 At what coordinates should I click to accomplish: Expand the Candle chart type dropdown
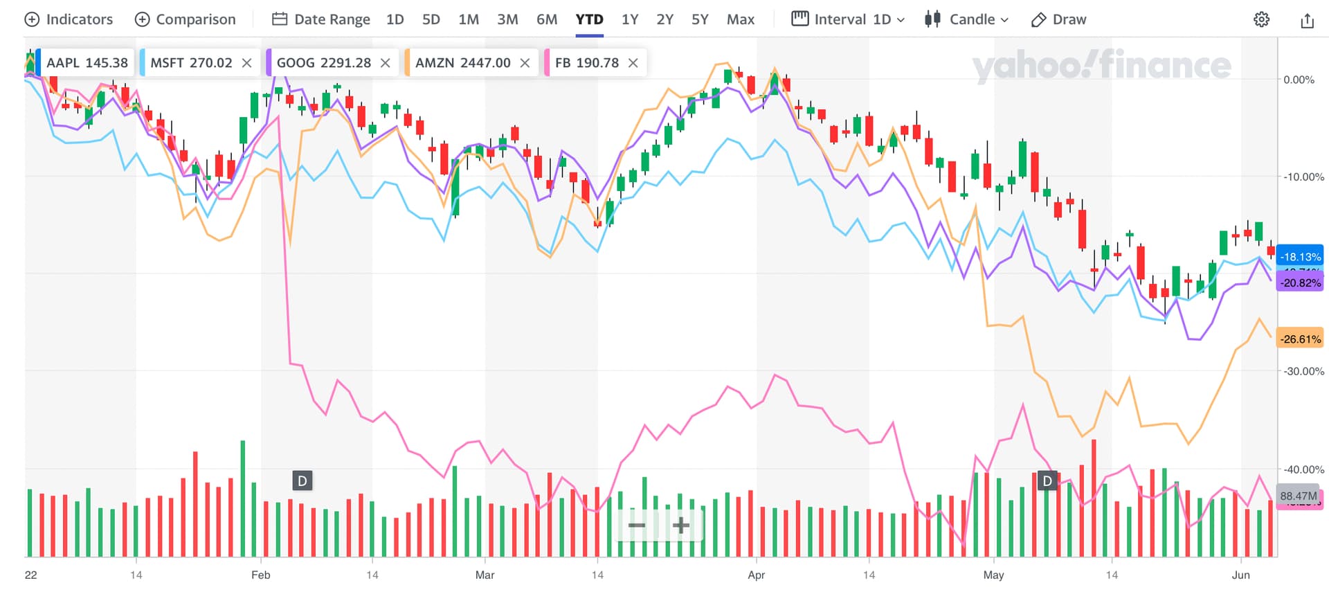click(x=966, y=19)
